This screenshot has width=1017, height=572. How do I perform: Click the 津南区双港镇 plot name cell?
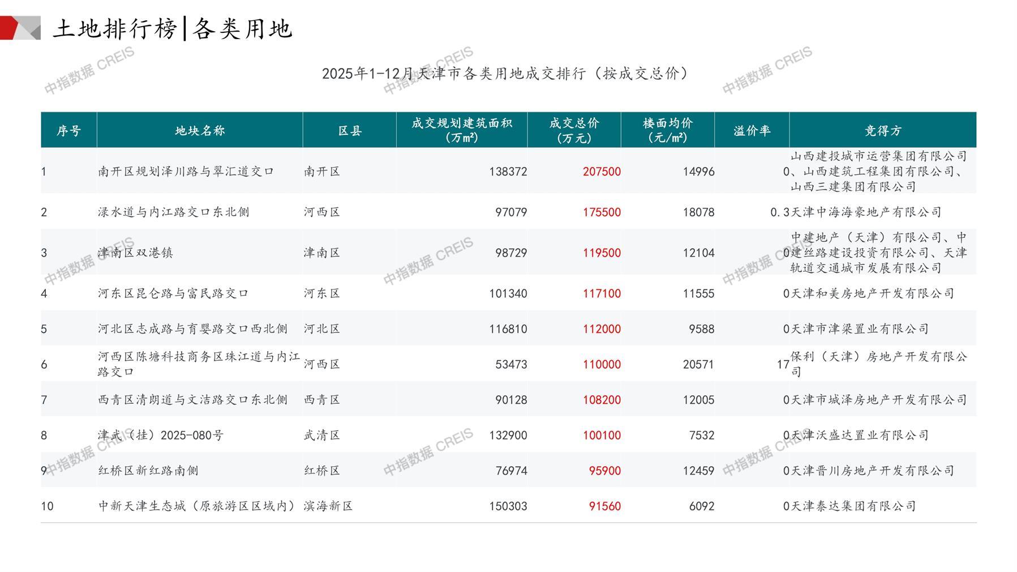pos(135,253)
